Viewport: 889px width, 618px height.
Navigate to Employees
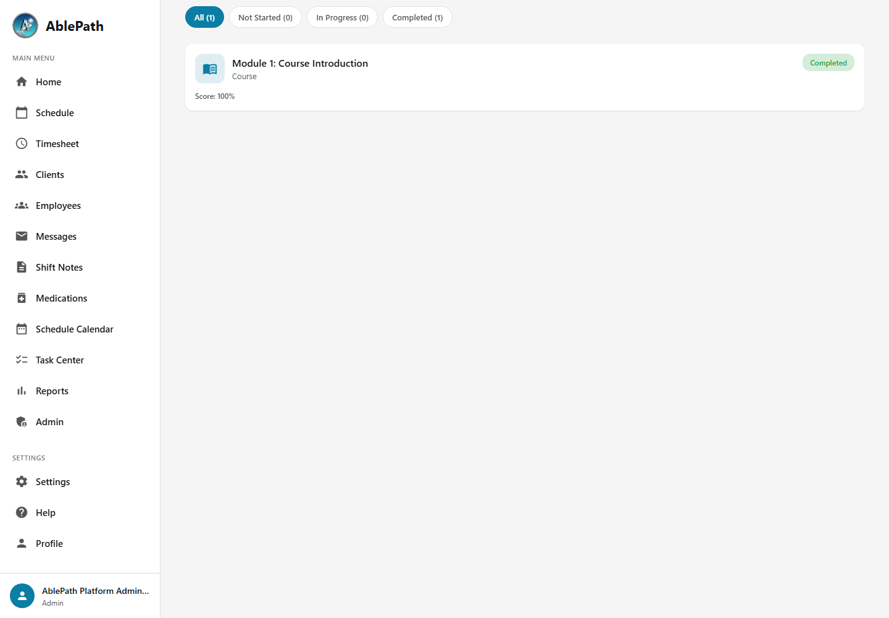click(80, 205)
